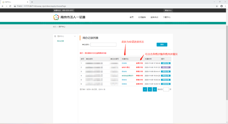Open the 在线服务 navigation menu
The width and height of the screenshot is (228, 124).
pyautogui.click(x=142, y=17)
